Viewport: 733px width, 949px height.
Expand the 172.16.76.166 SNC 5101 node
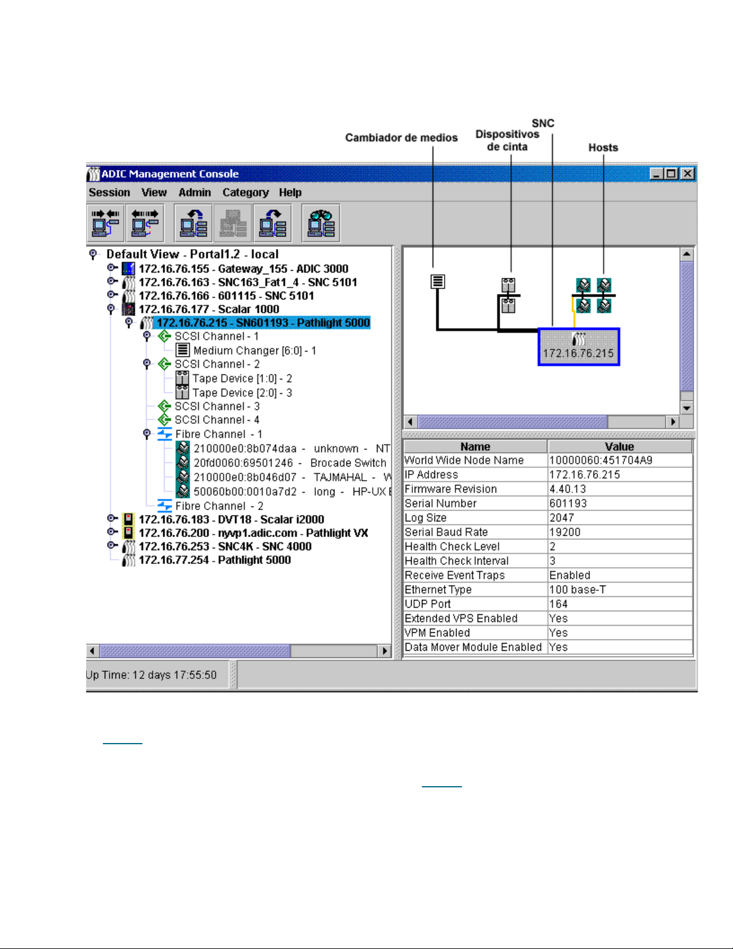112,295
